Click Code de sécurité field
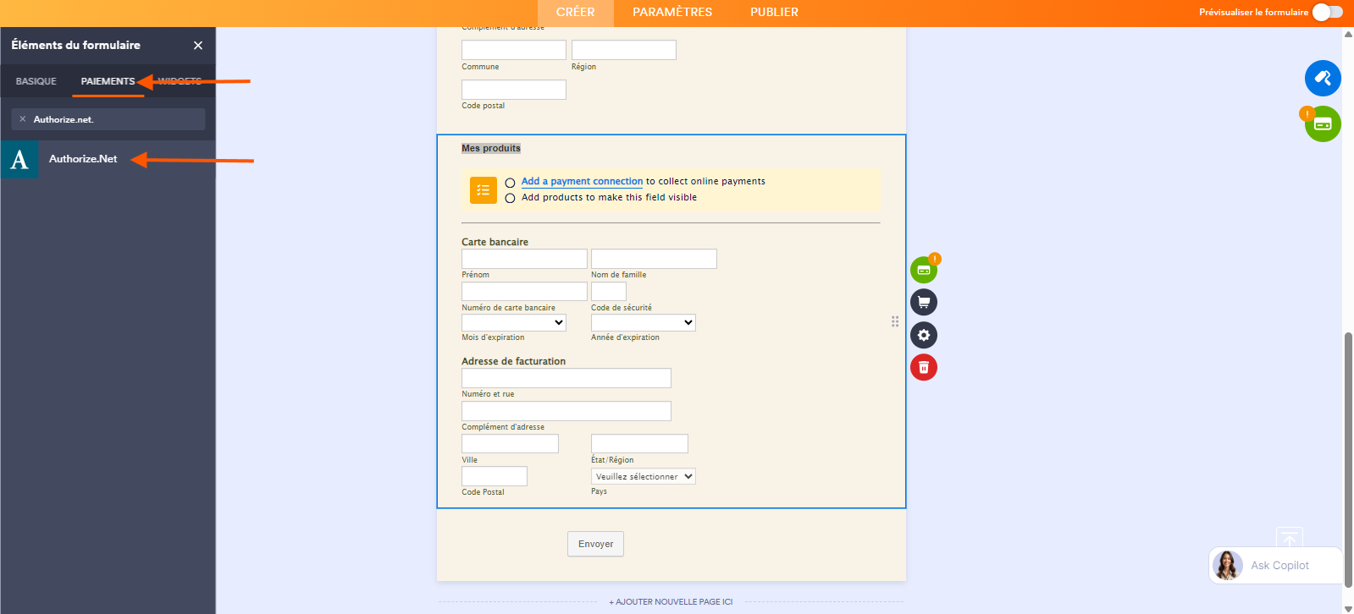The width and height of the screenshot is (1354, 614). 609,292
